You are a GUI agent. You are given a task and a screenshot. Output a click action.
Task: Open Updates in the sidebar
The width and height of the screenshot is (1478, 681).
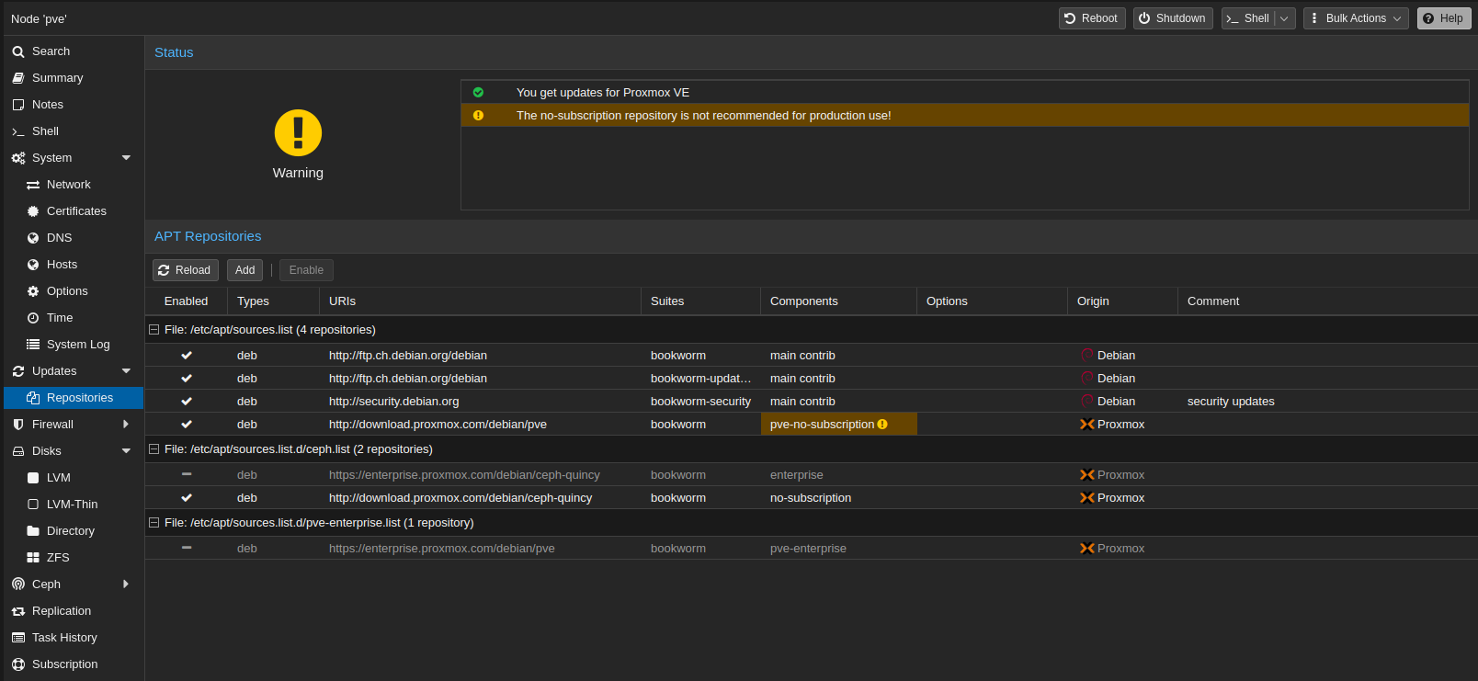[x=73, y=371]
